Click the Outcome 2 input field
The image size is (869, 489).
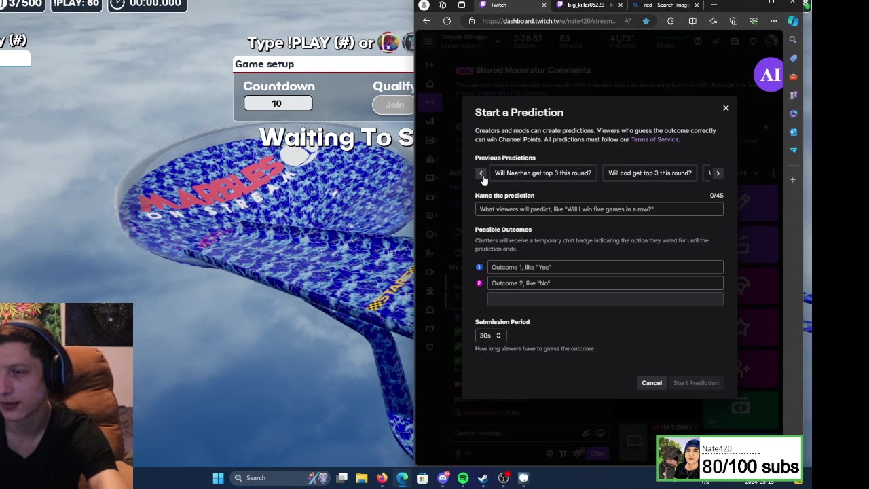coord(605,283)
